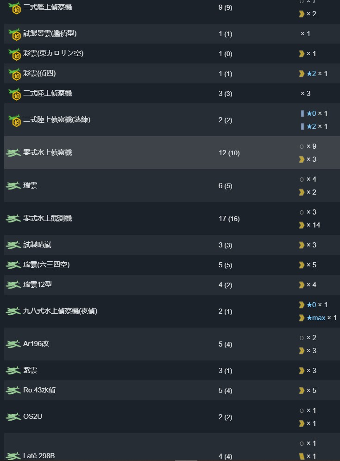Select the 零式水上観測機 equipment name

click(48, 218)
